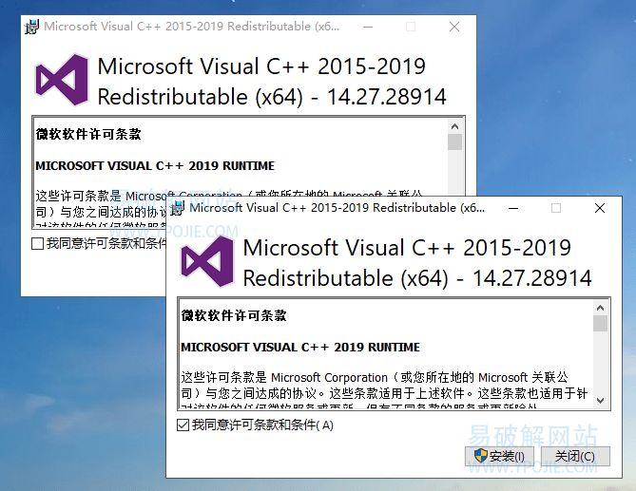Click the Visual Studio logo in the front window
Screen dimensions: 636x491
207,262
